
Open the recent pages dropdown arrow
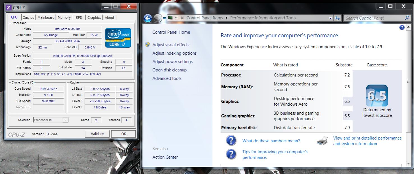tap(164, 18)
